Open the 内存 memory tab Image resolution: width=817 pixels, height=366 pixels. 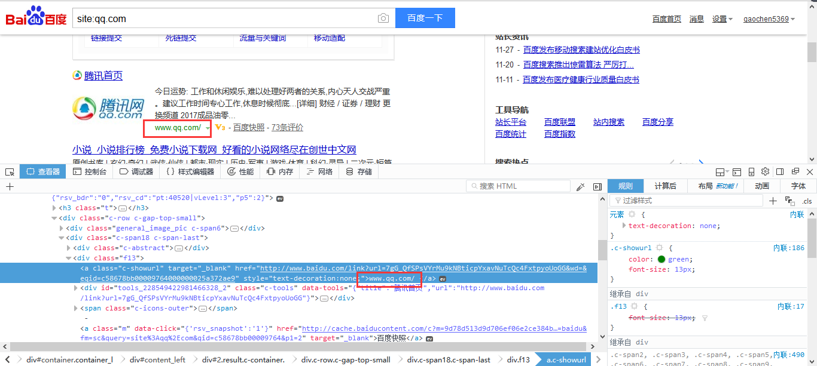280,172
